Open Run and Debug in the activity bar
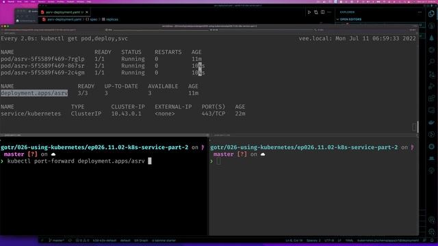Screen dimensions: 438x246 (x=432, y=86)
